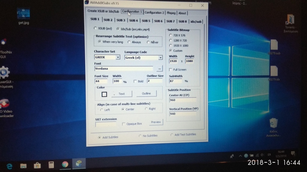Click the Preview button
307x172 pixels.
tap(156, 122)
